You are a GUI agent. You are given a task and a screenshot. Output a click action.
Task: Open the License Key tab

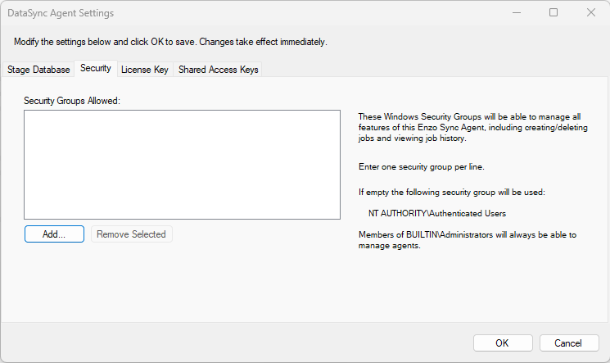click(145, 70)
